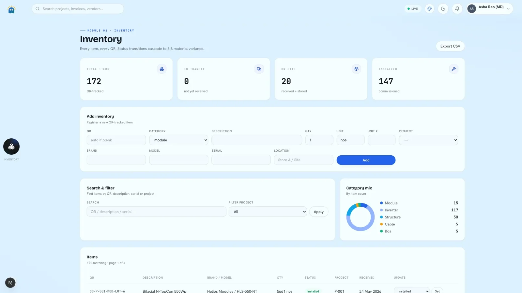Open the Asha Rao user menu

point(489,9)
